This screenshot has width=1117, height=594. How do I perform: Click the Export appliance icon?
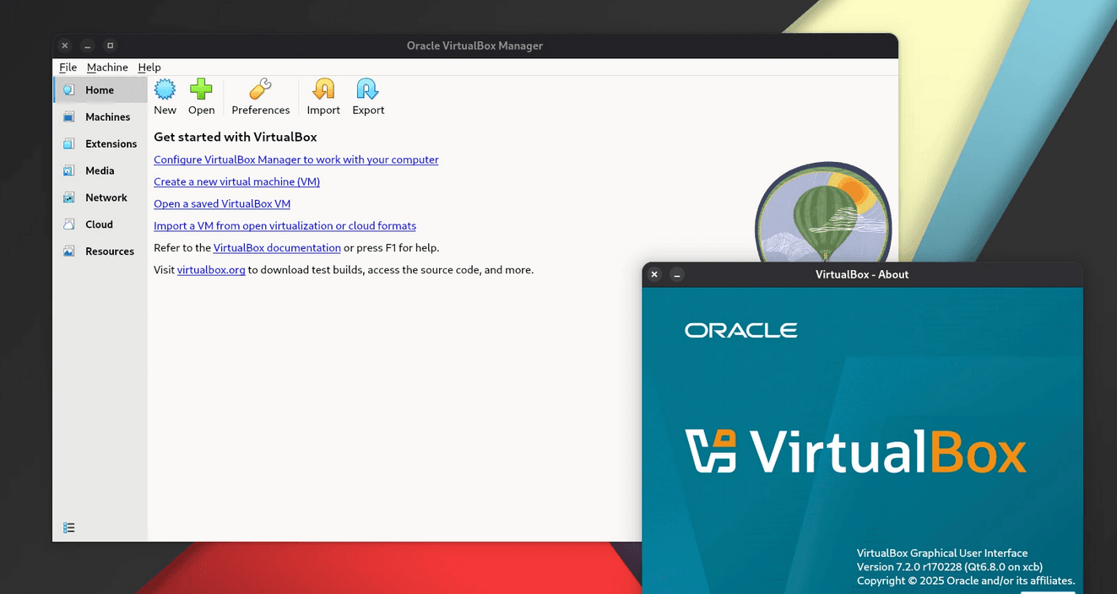pyautogui.click(x=368, y=89)
